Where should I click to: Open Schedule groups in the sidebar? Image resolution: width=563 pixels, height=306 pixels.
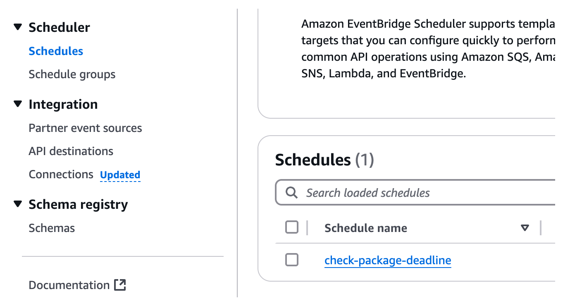pyautogui.click(x=72, y=74)
